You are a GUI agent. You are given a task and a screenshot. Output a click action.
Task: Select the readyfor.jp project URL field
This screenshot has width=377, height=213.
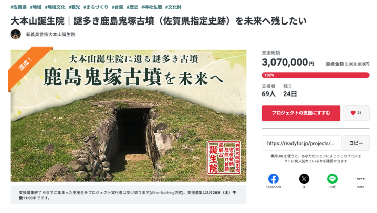tap(302, 143)
